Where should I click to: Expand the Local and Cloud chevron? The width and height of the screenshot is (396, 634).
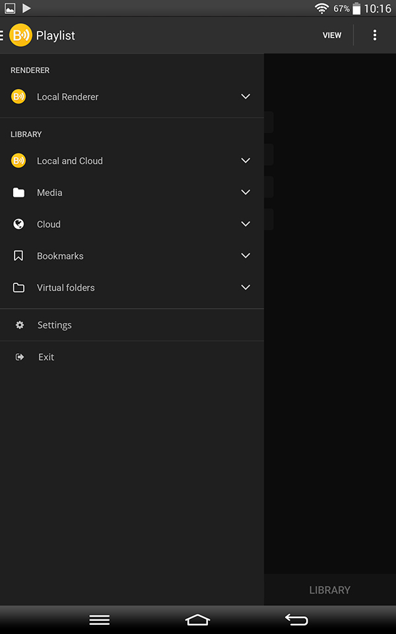coord(246,160)
